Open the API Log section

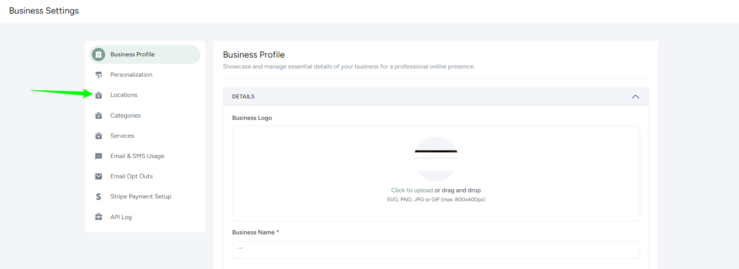coord(121,216)
